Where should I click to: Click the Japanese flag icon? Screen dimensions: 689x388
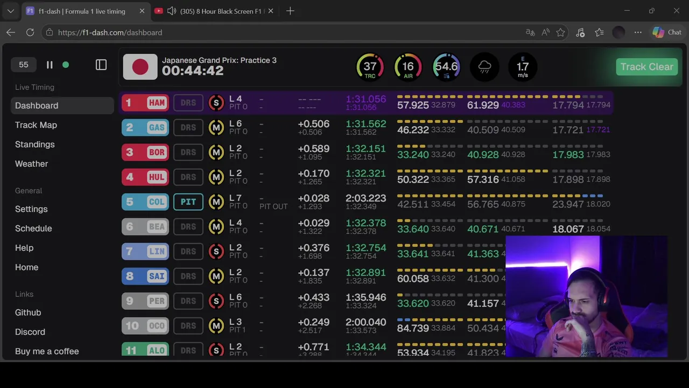point(140,67)
